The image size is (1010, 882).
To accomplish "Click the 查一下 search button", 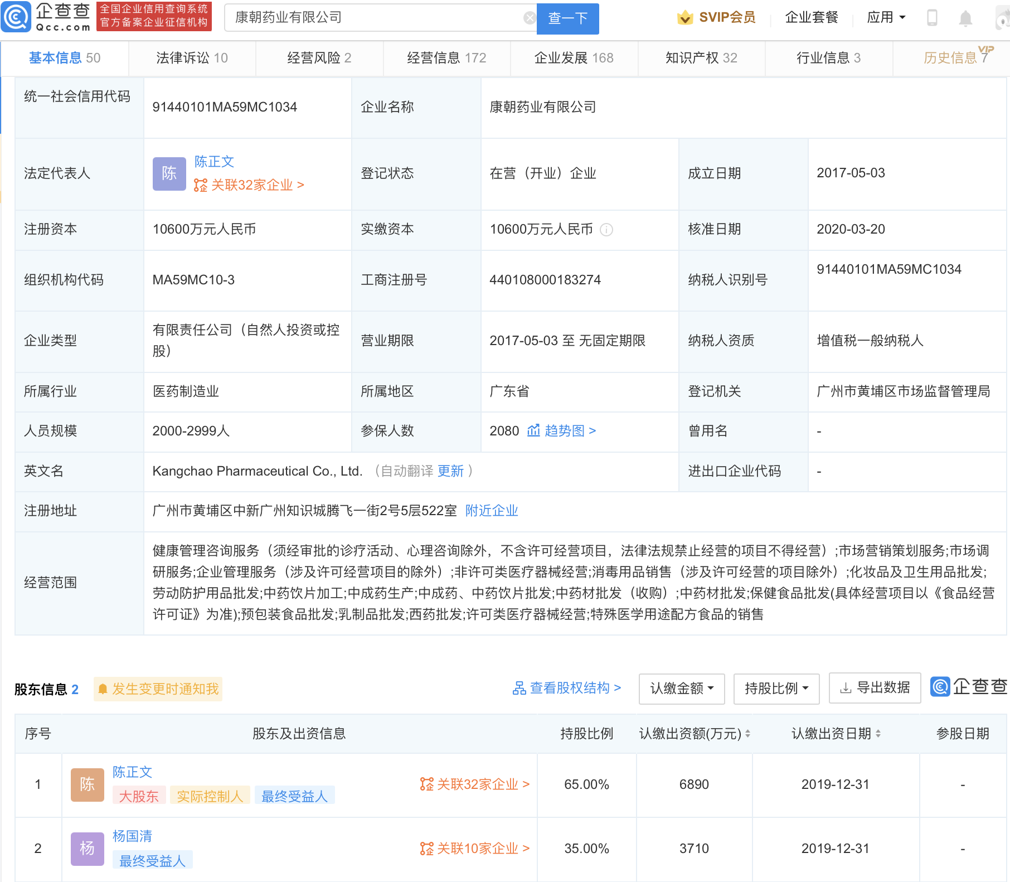I will [567, 18].
